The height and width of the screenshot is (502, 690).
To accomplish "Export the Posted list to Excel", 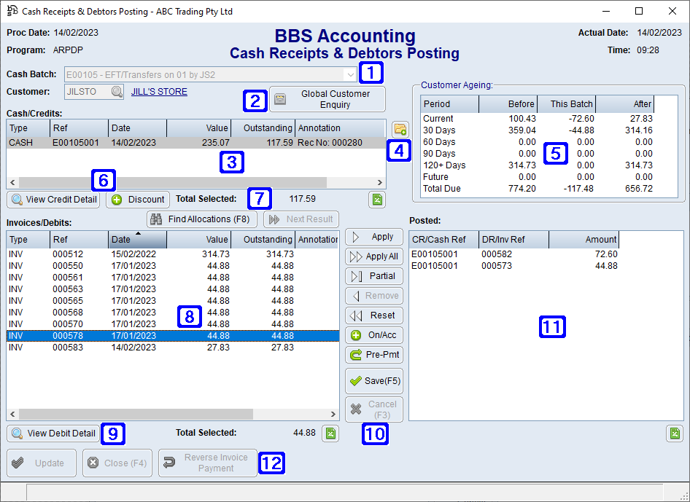I will [674, 433].
